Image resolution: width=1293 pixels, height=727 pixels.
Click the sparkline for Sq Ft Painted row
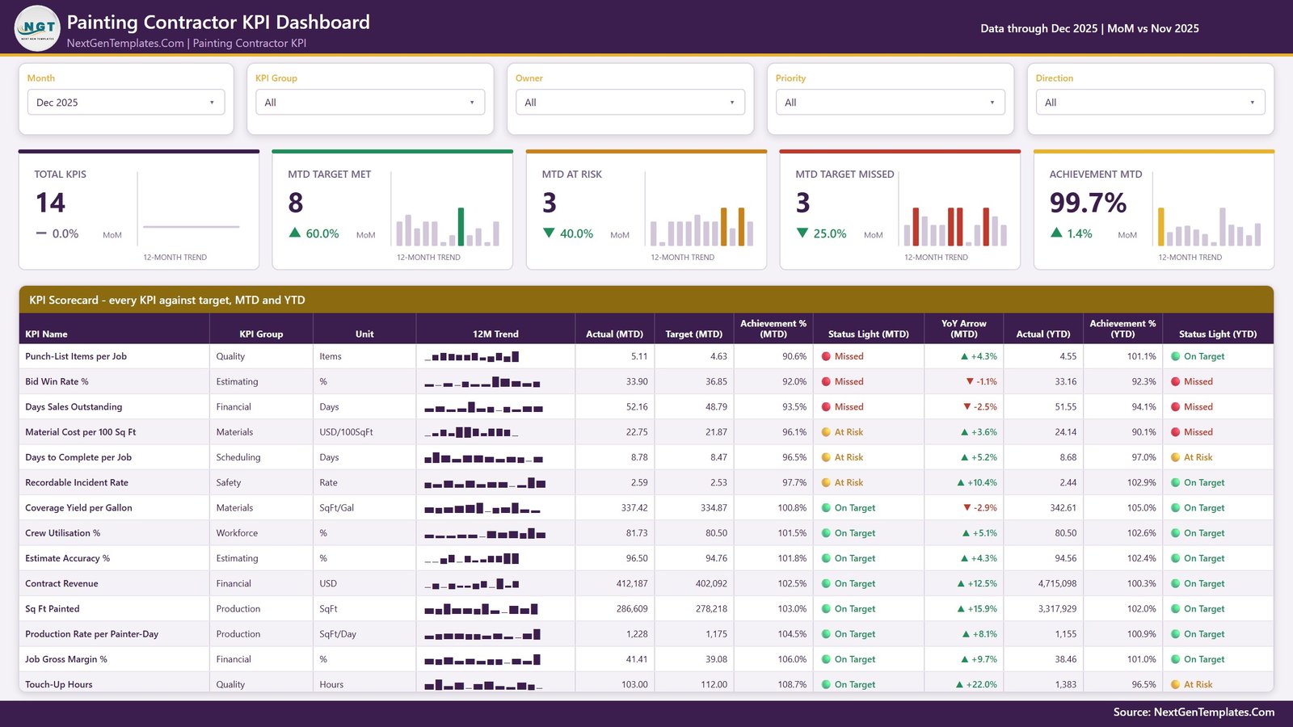point(482,609)
